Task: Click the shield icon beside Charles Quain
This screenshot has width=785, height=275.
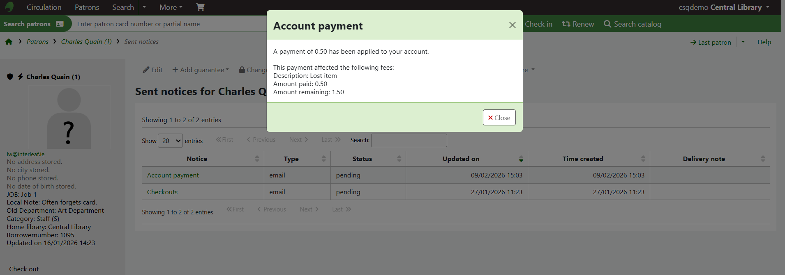Action: coord(10,77)
